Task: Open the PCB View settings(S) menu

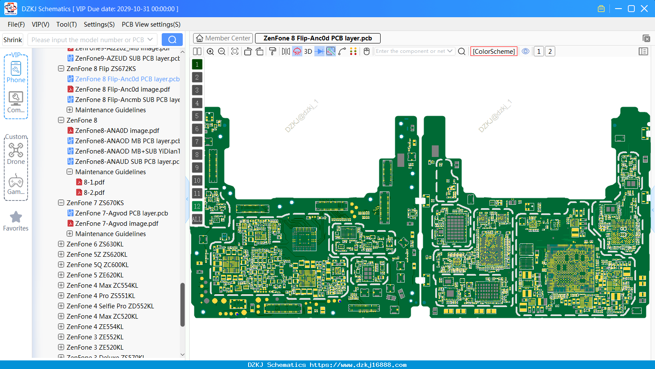Action: [151, 24]
